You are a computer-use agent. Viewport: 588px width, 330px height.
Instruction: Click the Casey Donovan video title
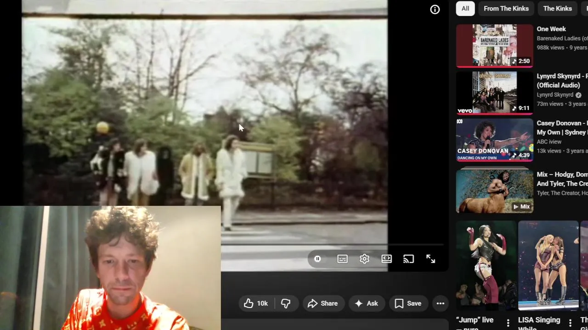pyautogui.click(x=562, y=127)
